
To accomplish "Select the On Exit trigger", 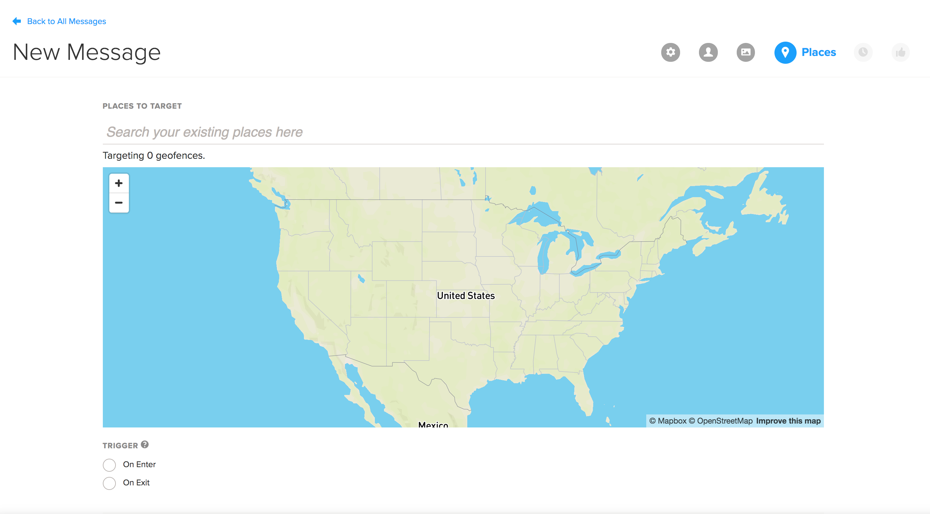I will click(x=109, y=483).
